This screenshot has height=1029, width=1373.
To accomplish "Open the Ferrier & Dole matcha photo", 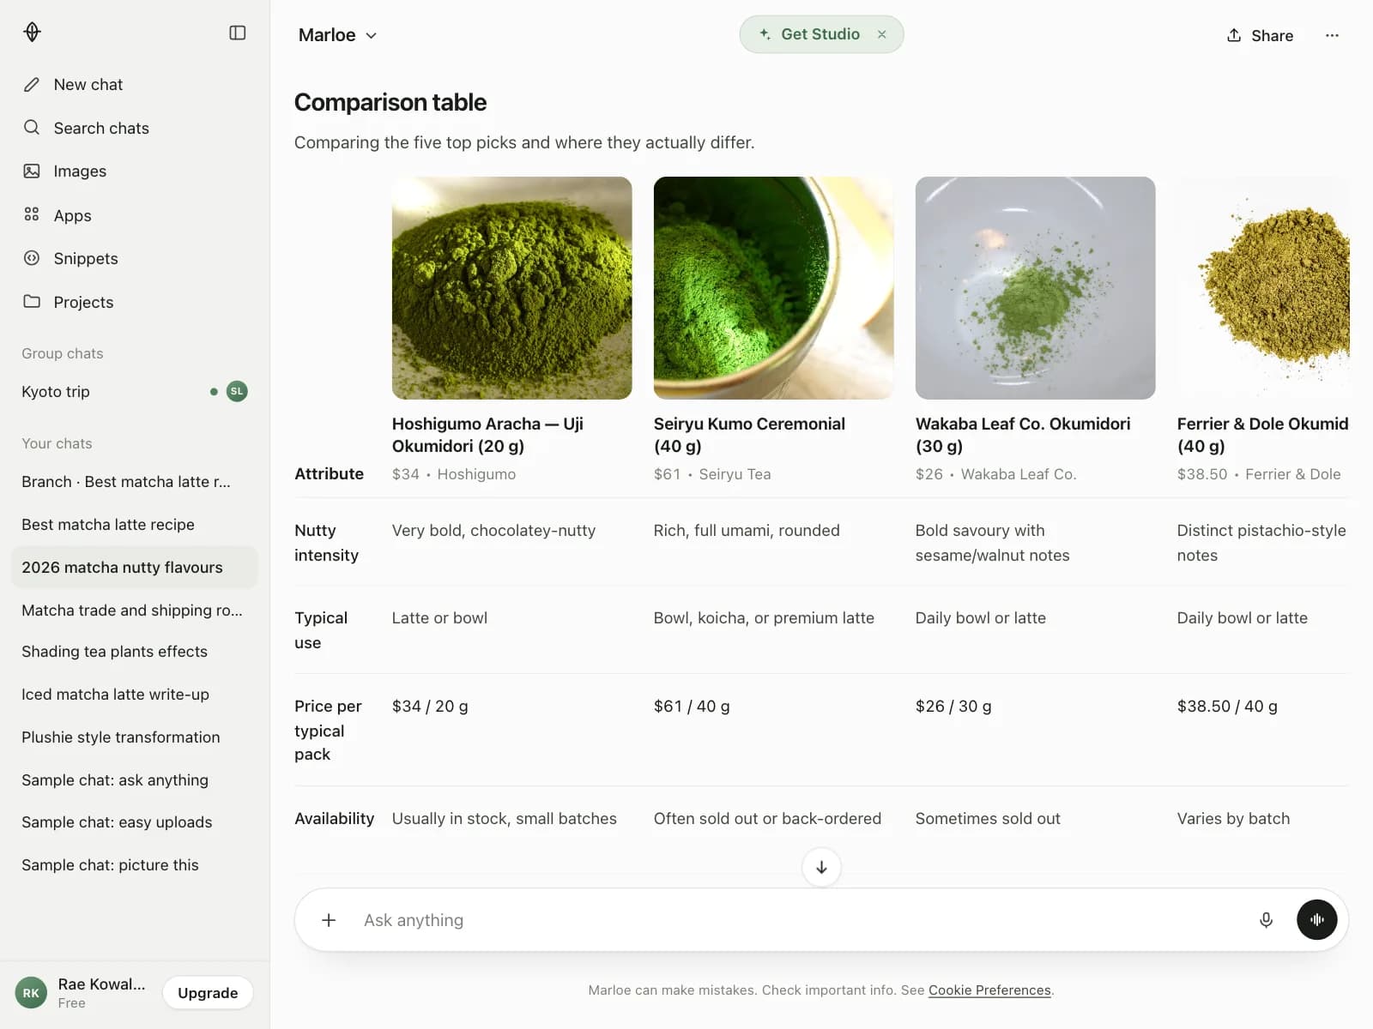I will tap(1263, 288).
